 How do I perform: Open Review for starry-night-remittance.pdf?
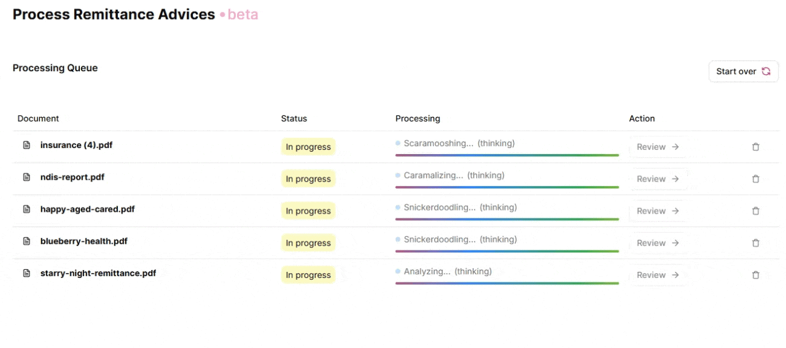[x=658, y=275]
